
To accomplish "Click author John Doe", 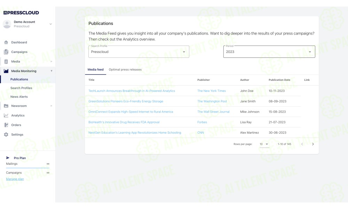I will click(247, 91).
